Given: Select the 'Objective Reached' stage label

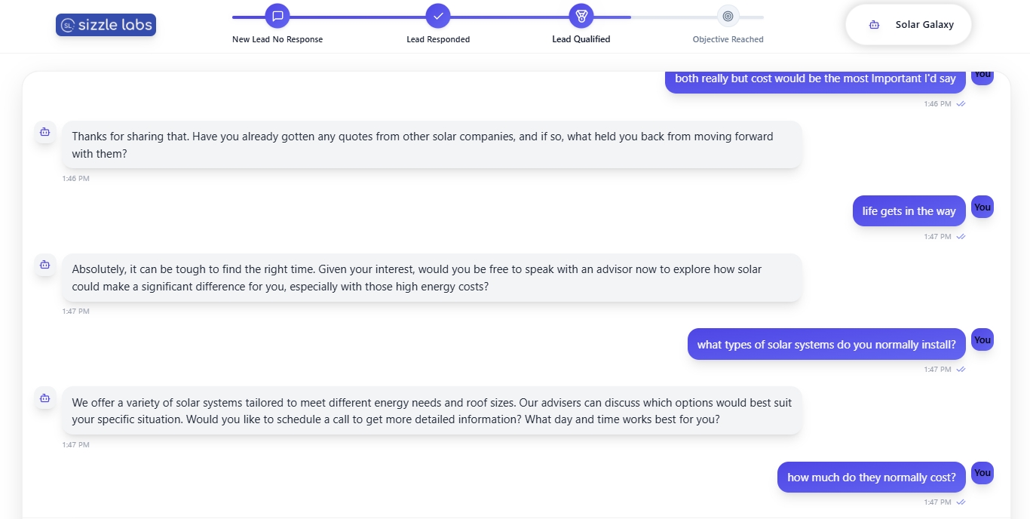Looking at the screenshot, I should pyautogui.click(x=728, y=39).
